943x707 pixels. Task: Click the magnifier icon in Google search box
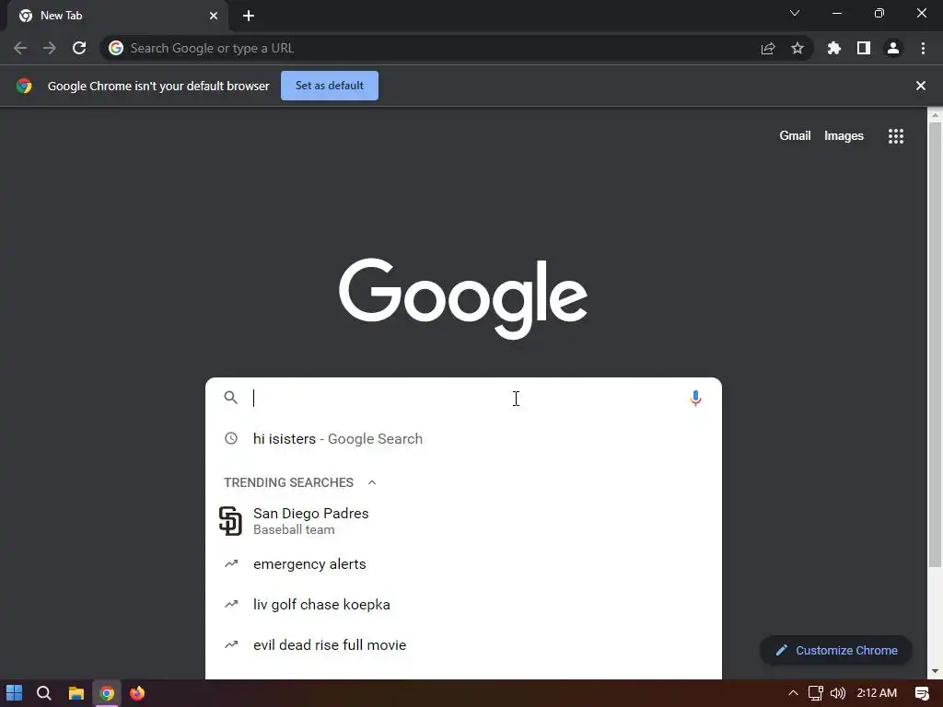click(x=231, y=398)
